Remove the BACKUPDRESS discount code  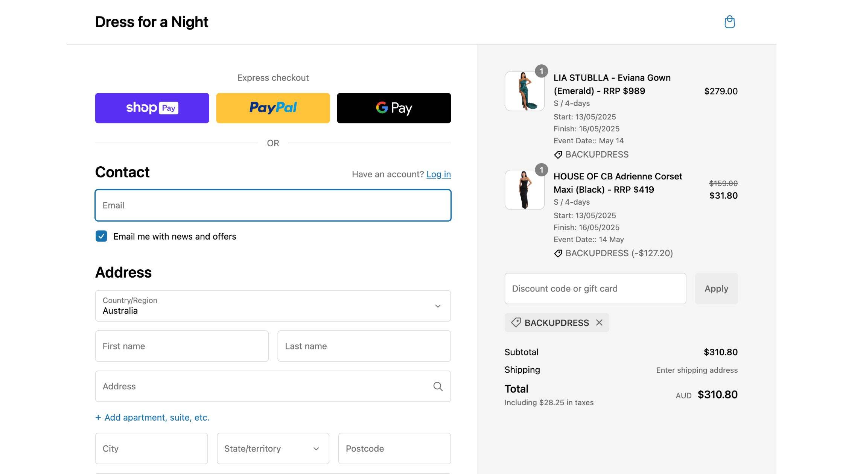[x=599, y=323]
